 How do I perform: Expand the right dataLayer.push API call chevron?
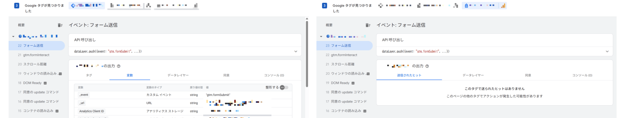coord(607,51)
